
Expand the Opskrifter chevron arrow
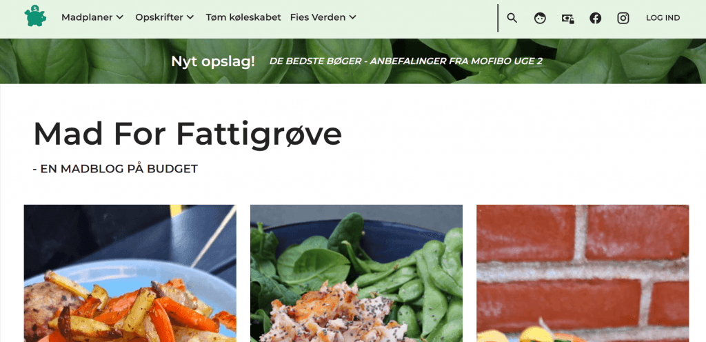click(x=190, y=17)
